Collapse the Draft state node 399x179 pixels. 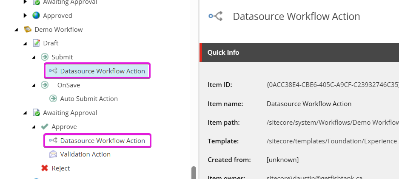(25, 43)
